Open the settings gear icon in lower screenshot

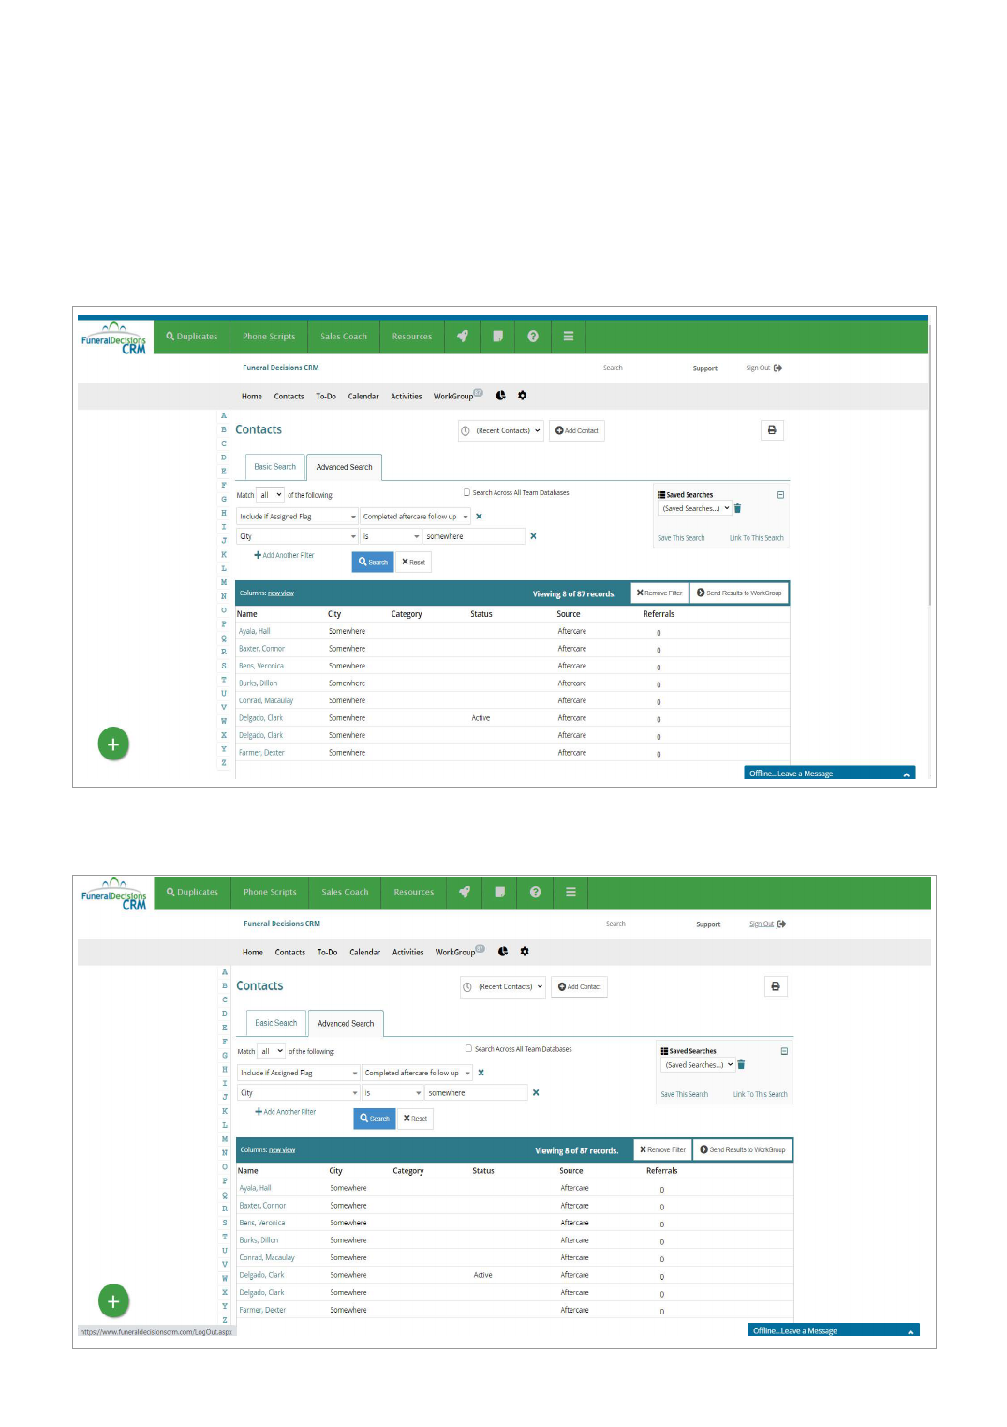click(x=525, y=952)
